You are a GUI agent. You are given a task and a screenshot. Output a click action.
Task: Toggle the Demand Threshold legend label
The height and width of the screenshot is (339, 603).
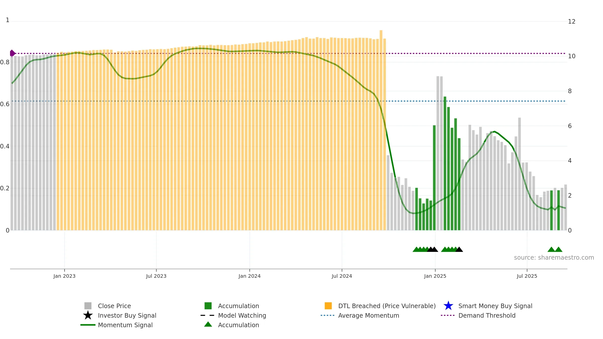[x=487, y=315]
